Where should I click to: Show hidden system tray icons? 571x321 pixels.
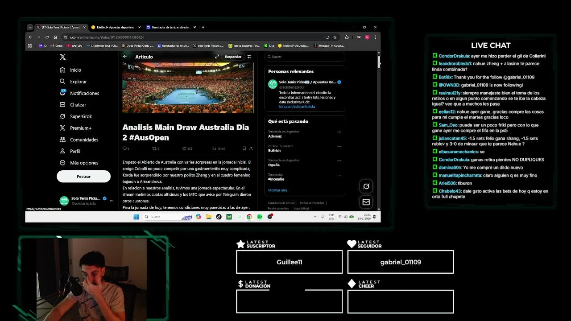[x=315, y=217]
